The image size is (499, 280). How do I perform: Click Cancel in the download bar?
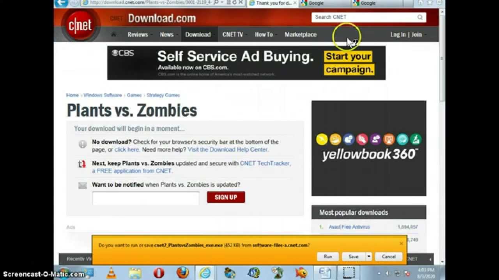pyautogui.click(x=389, y=257)
